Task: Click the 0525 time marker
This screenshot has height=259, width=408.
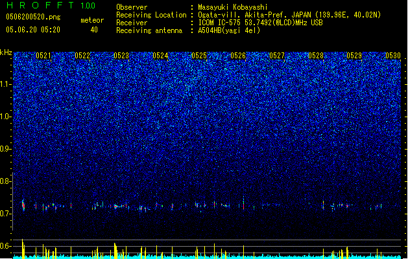Action: pyautogui.click(x=199, y=56)
